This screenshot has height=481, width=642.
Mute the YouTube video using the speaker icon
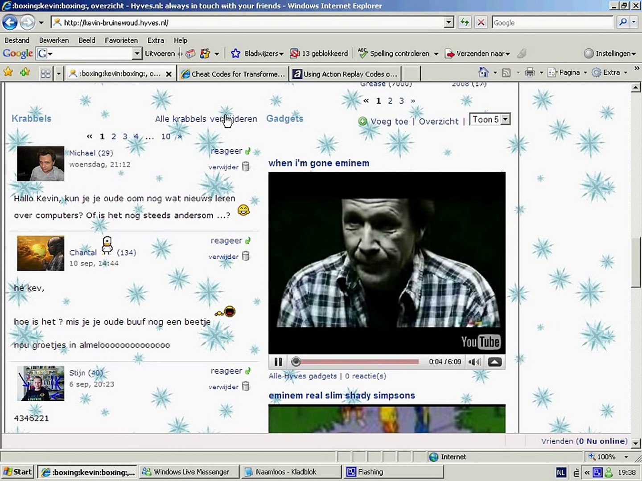(x=474, y=362)
